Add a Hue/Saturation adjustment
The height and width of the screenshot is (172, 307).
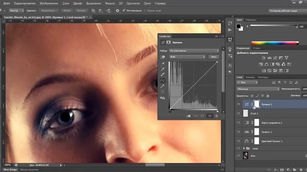tap(261, 64)
